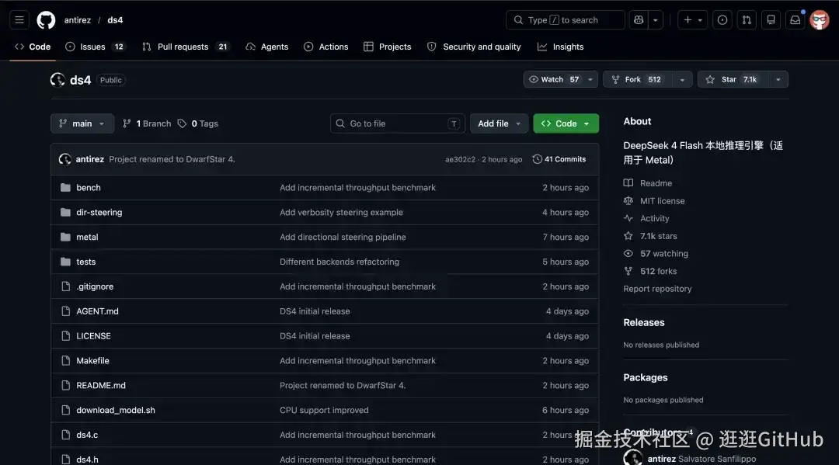This screenshot has height=465, width=839.
Task: Open the Projects tab
Action: click(x=388, y=47)
